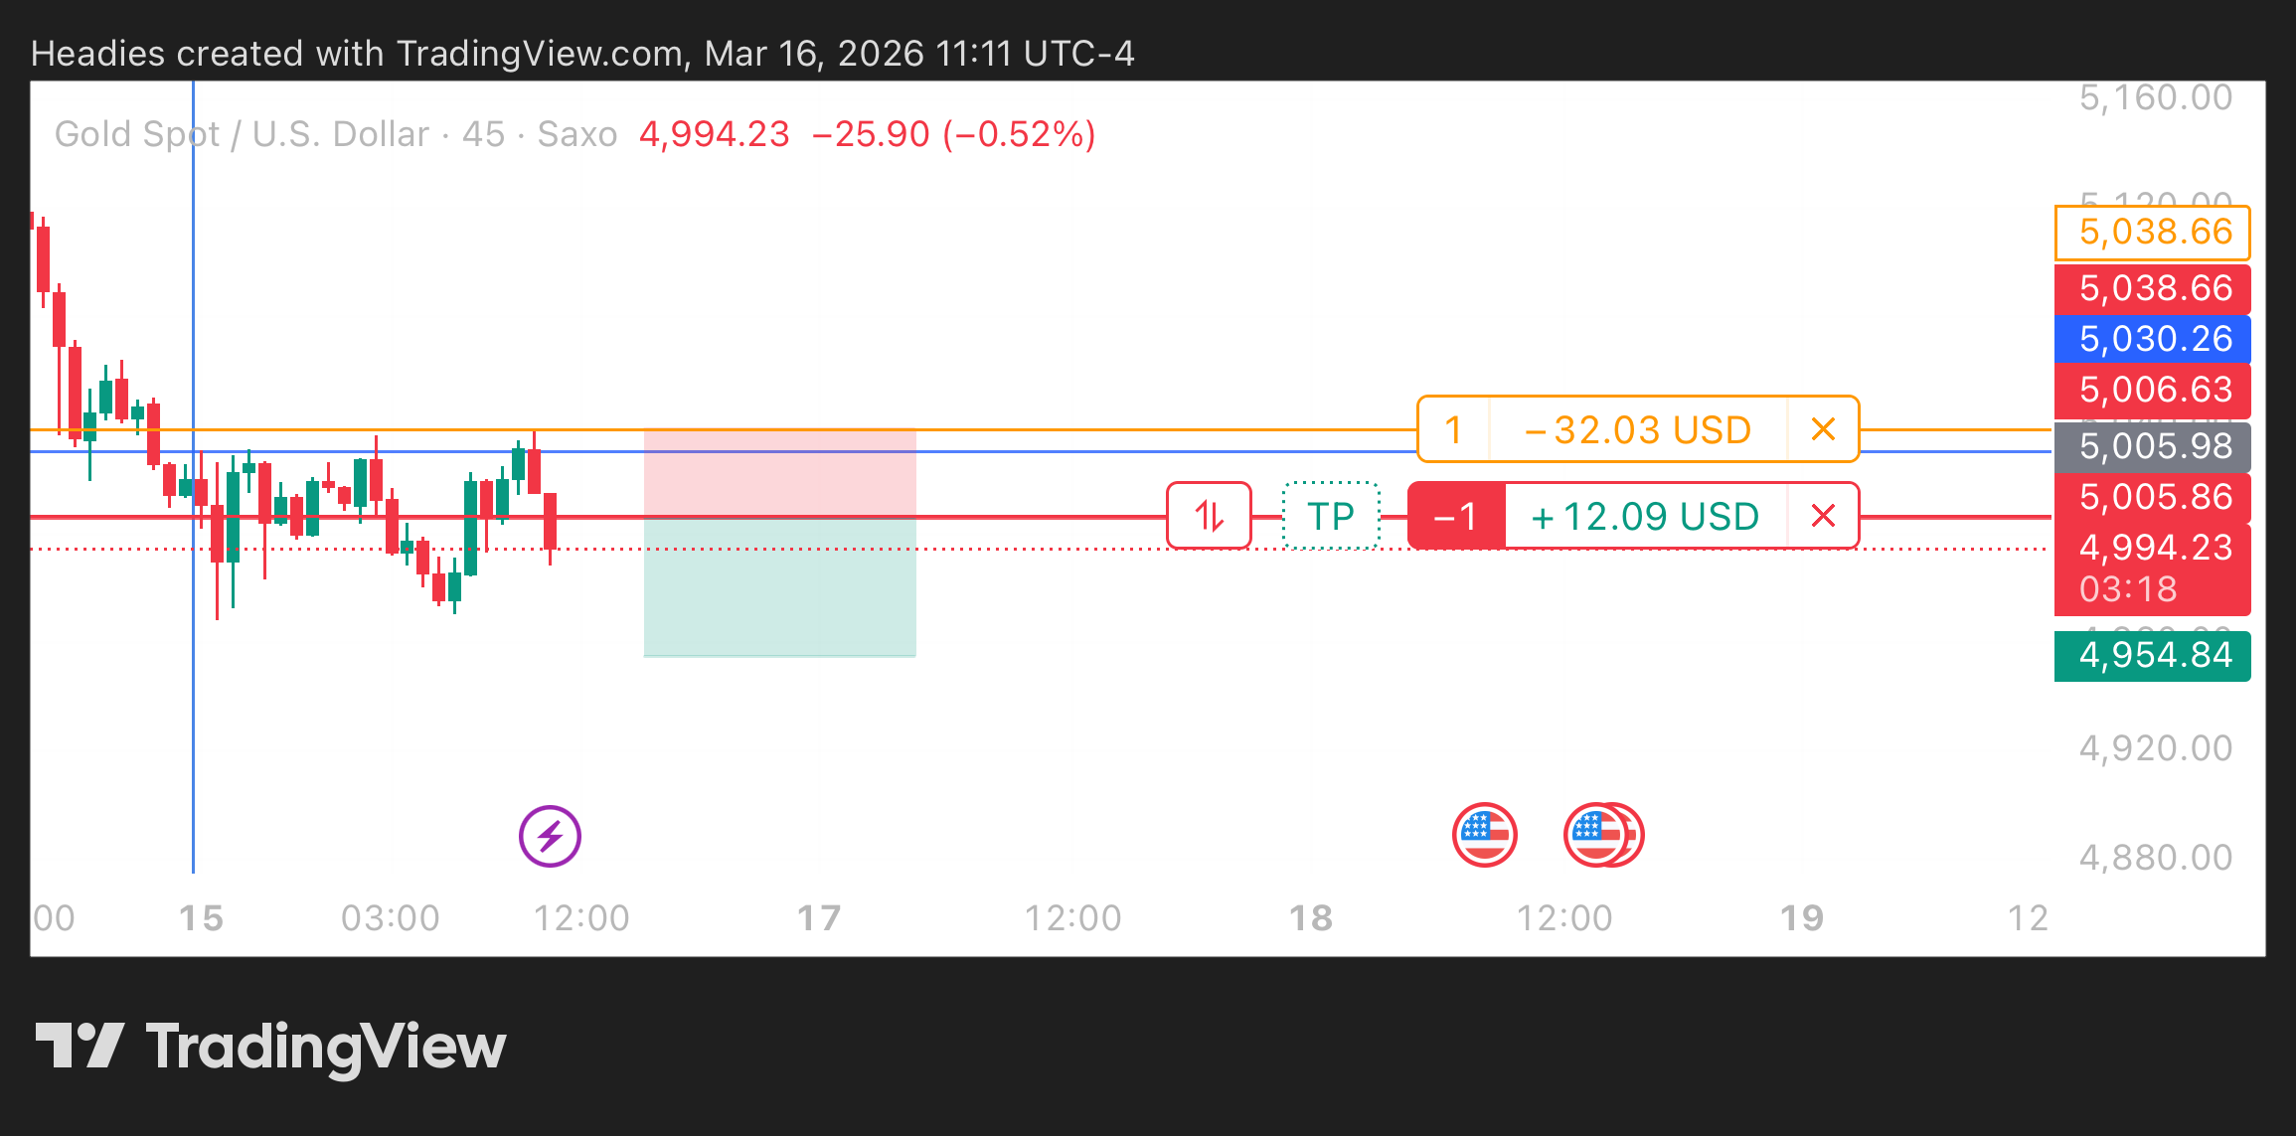The width and height of the screenshot is (2296, 1136).
Task: Select the orange-outlined 5,038.66 price label
Action: click(2152, 233)
